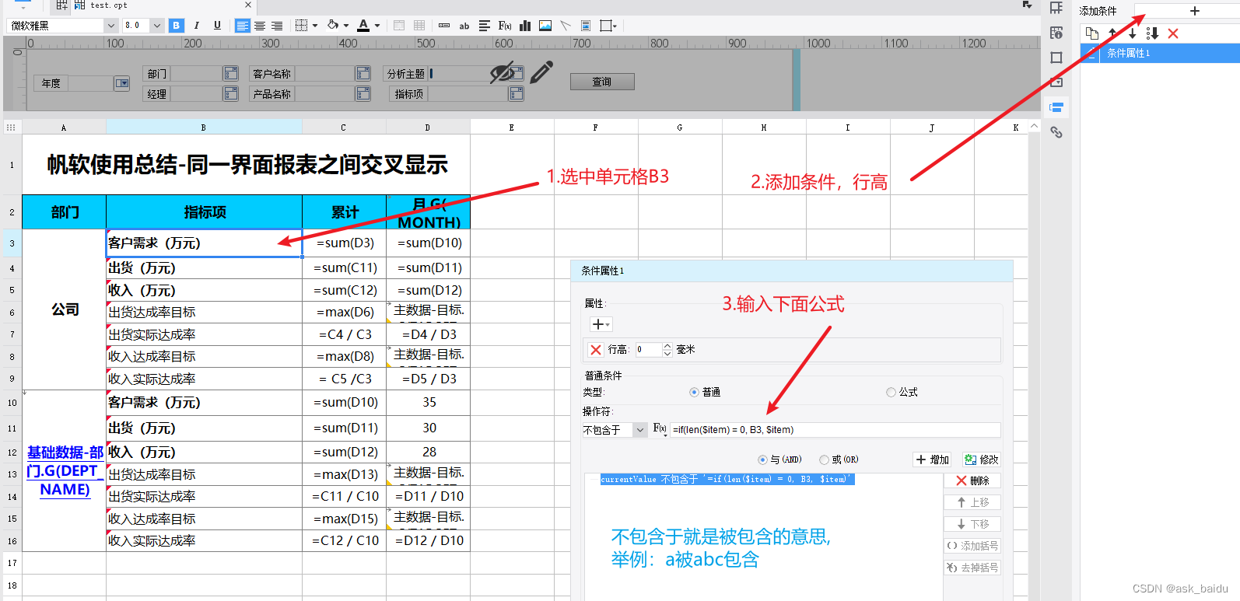The width and height of the screenshot is (1240, 601).
Task: Open the 年度 combo box widget
Action: tap(122, 83)
